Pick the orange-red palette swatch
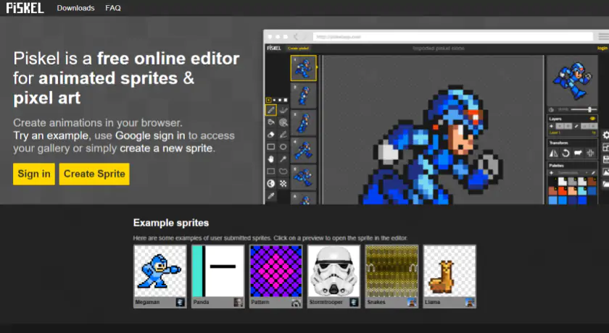Screen dimensions: 609x333 [563, 190]
